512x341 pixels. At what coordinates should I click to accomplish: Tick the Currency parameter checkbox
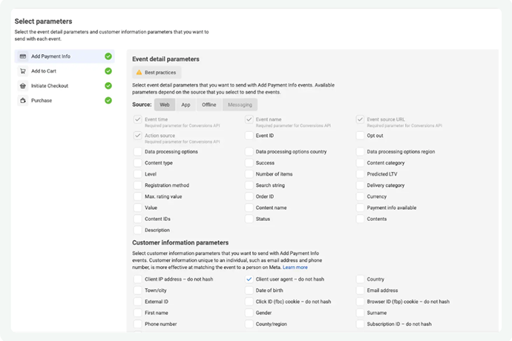coord(361,196)
